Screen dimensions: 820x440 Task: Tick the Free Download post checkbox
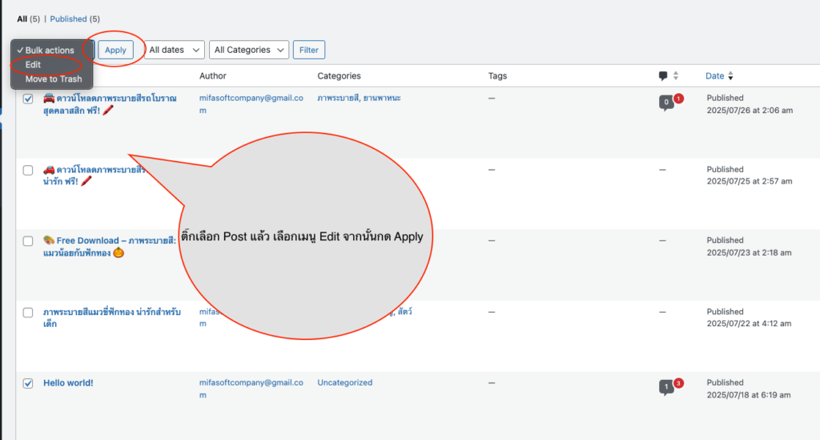28,240
